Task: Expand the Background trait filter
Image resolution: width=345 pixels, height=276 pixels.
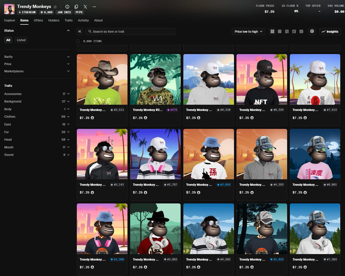Action: coord(37,101)
